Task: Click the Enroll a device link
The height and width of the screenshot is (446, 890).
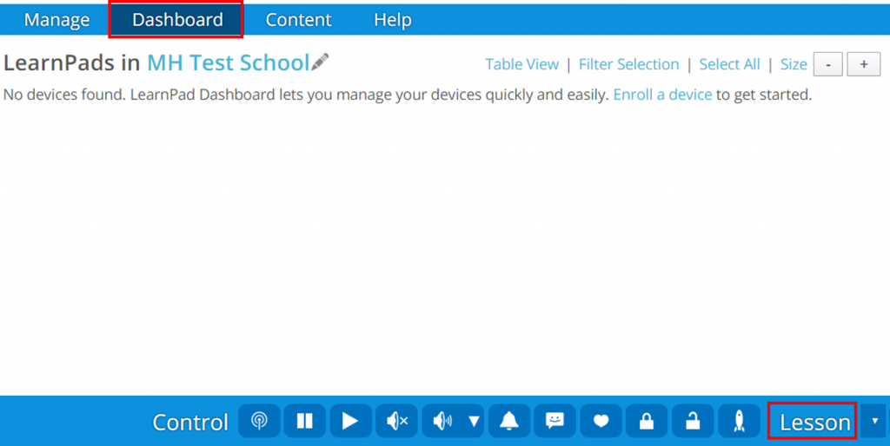Action: [662, 95]
